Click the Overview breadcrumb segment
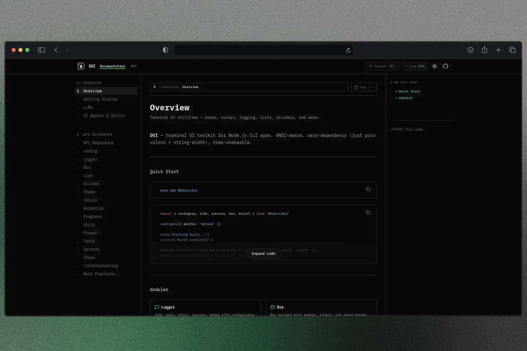Screen dimensions: 527x351 170,87
